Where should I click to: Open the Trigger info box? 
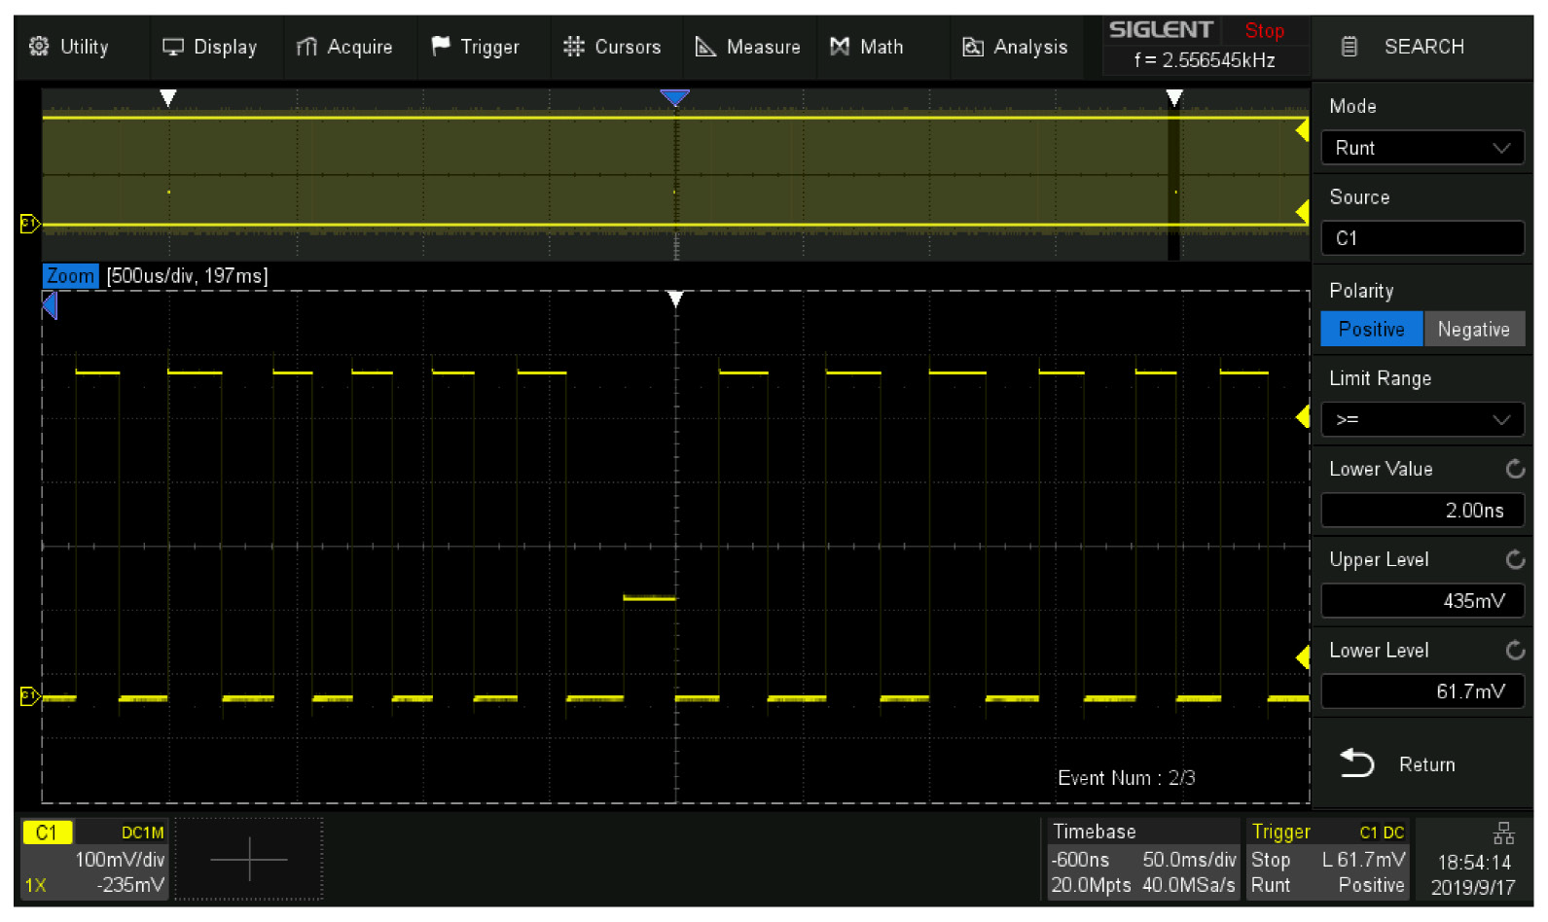(1327, 859)
